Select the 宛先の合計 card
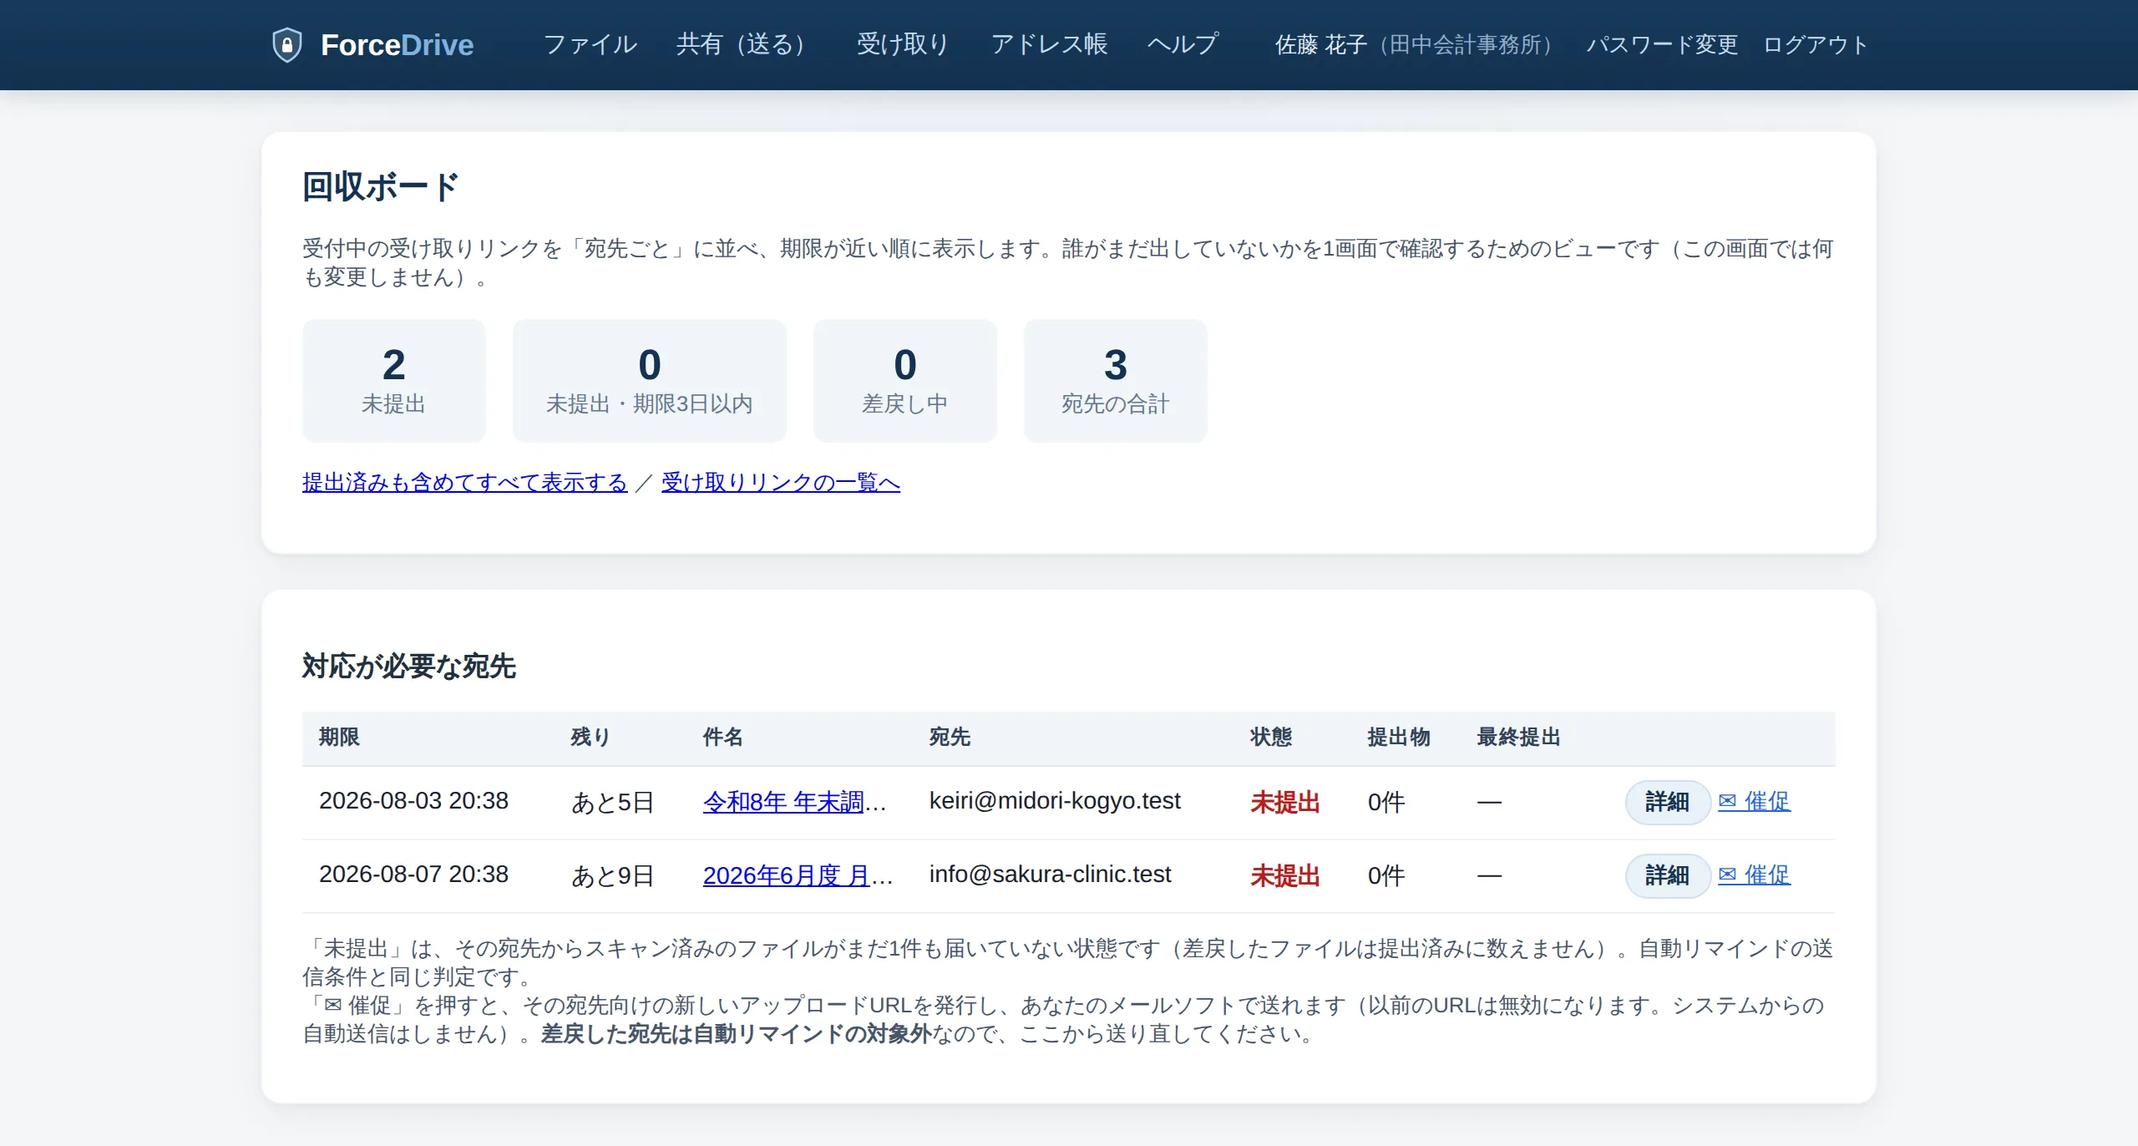Screen dimensions: 2138x1146 click(x=1116, y=381)
